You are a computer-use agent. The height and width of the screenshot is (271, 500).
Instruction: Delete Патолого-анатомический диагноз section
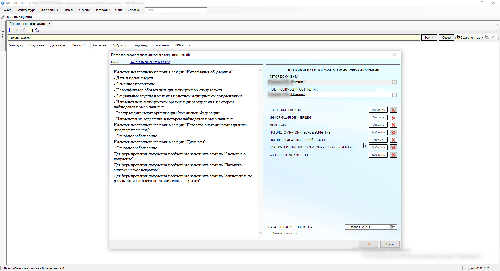tap(393, 140)
